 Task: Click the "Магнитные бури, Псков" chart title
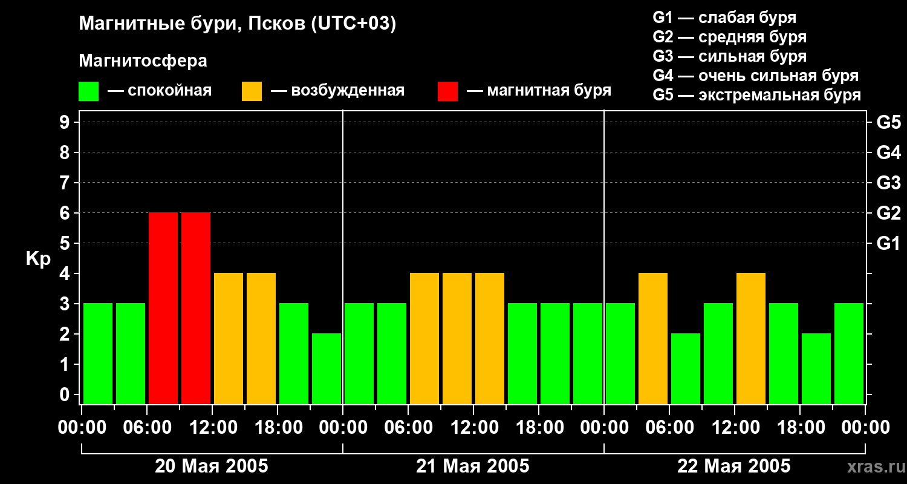click(238, 24)
